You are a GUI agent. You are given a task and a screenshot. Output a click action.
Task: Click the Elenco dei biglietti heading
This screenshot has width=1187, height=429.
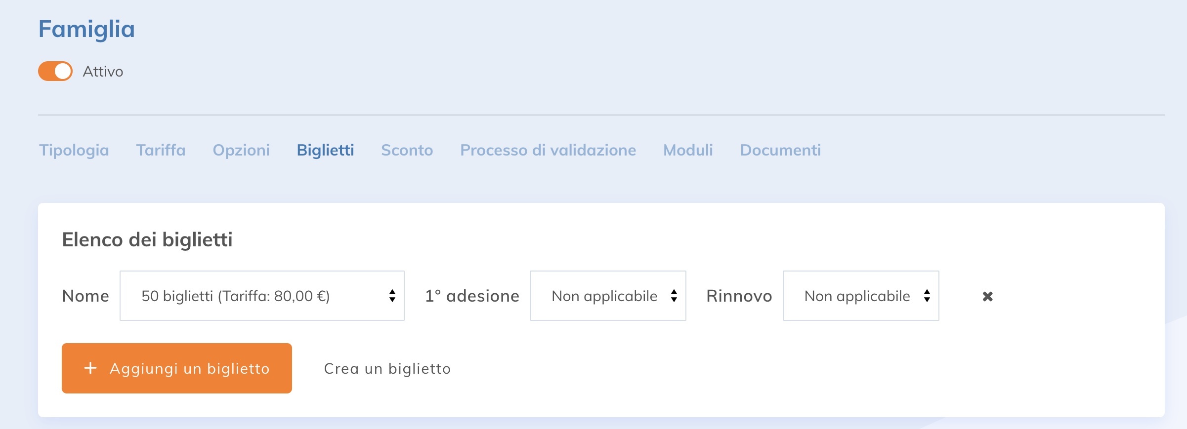tap(148, 240)
